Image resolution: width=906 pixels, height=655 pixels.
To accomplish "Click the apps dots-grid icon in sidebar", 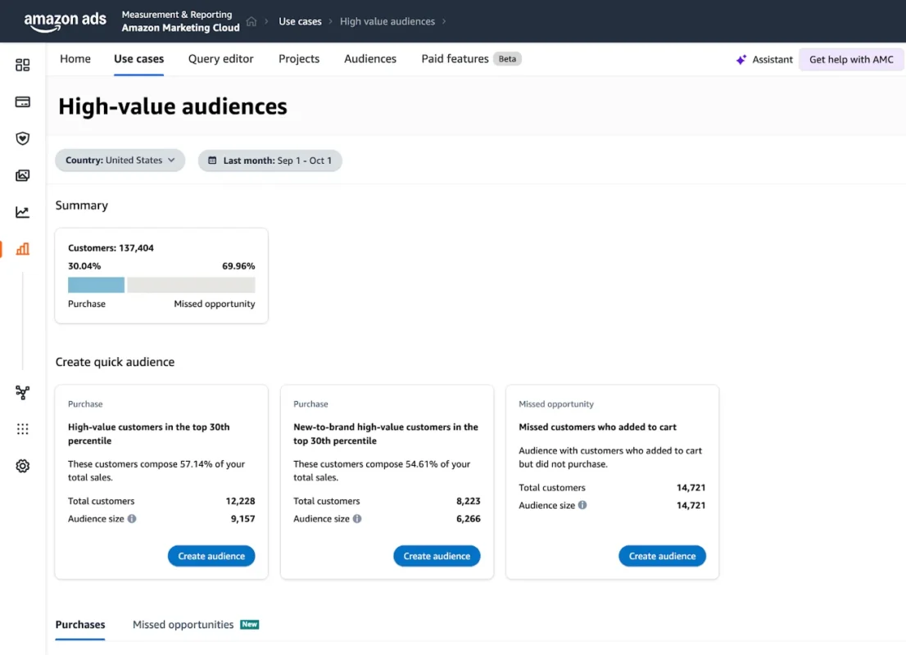I will point(22,428).
